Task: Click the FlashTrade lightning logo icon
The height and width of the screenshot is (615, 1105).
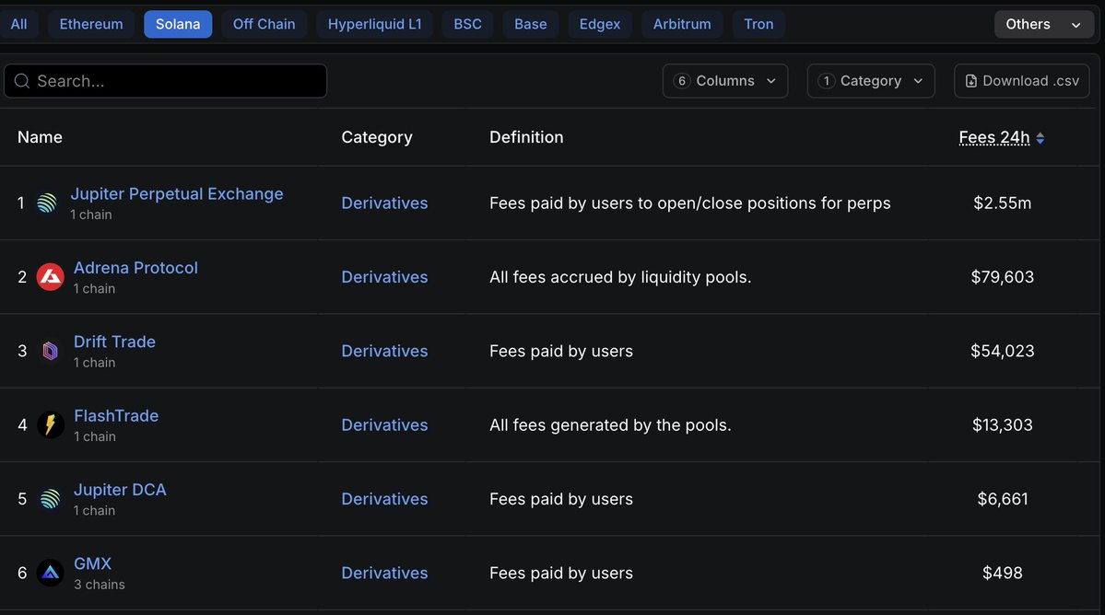Action: (50, 425)
